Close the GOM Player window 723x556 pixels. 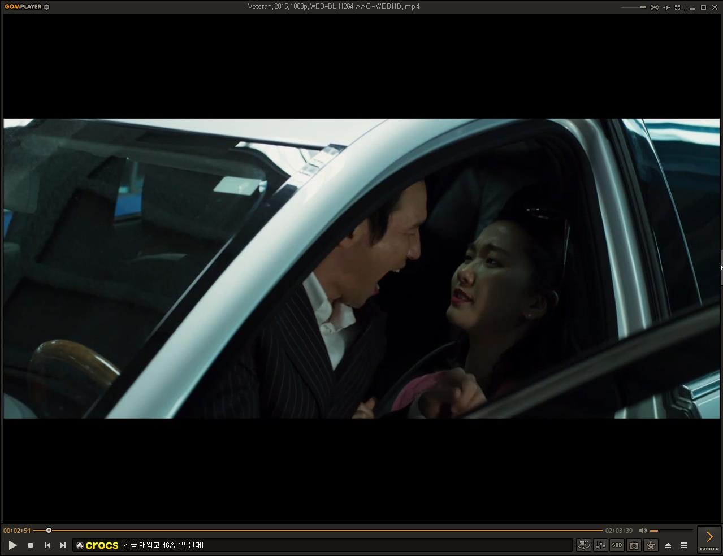[715, 7]
